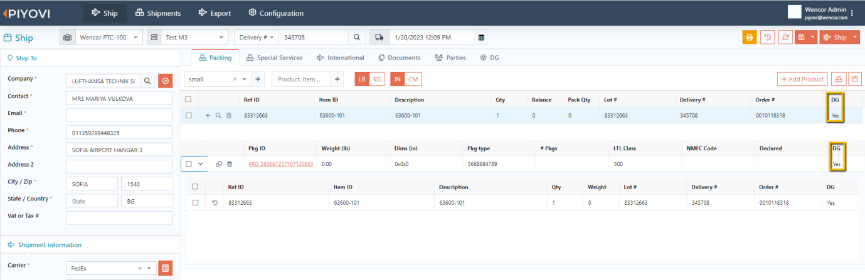Click the search icon beside Company field

(x=147, y=81)
